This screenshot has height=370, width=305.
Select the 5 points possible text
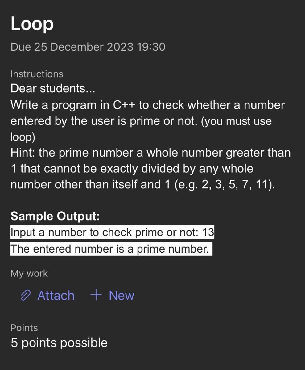coord(59,343)
